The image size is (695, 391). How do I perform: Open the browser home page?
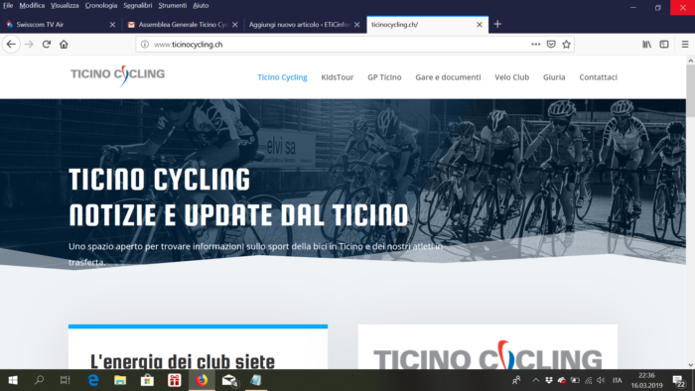click(x=64, y=45)
